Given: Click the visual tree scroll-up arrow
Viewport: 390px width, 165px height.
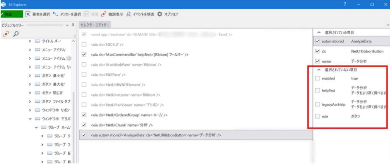Looking at the screenshot, I should click(73, 41).
